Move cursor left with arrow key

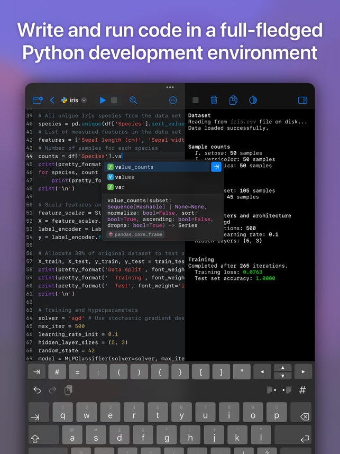tap(262, 372)
